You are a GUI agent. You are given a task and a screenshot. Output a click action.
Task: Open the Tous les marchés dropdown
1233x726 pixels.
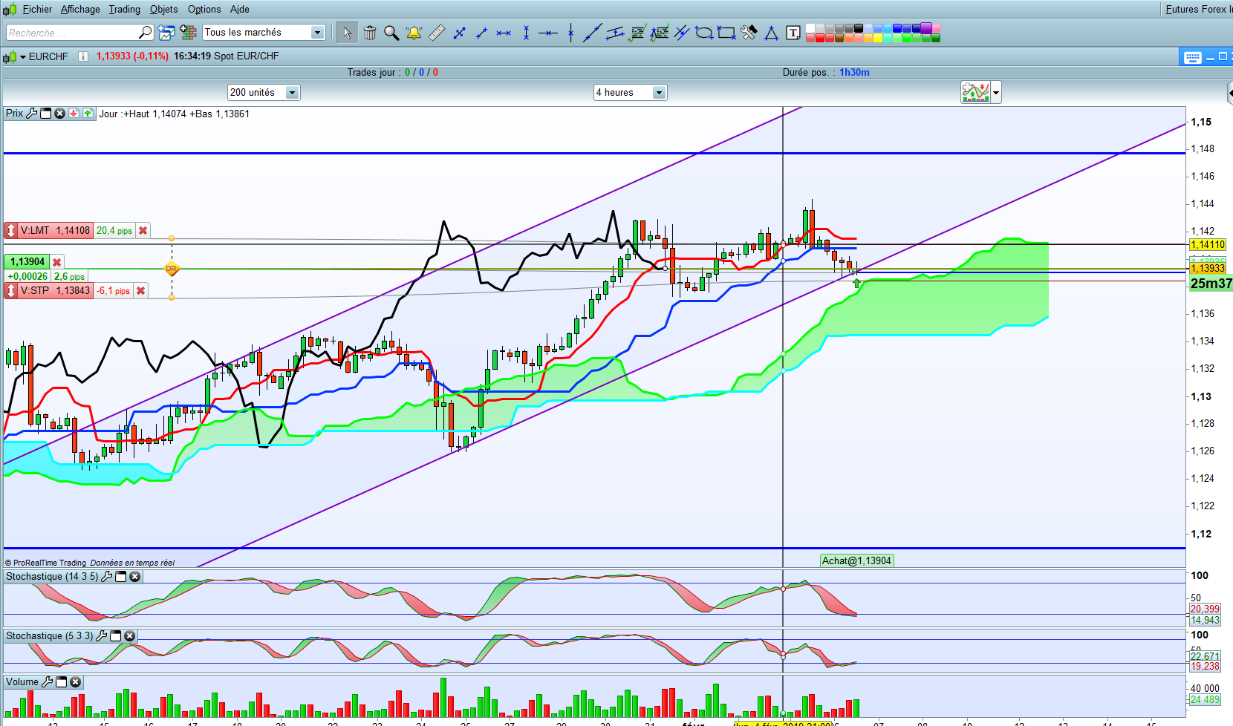317,33
